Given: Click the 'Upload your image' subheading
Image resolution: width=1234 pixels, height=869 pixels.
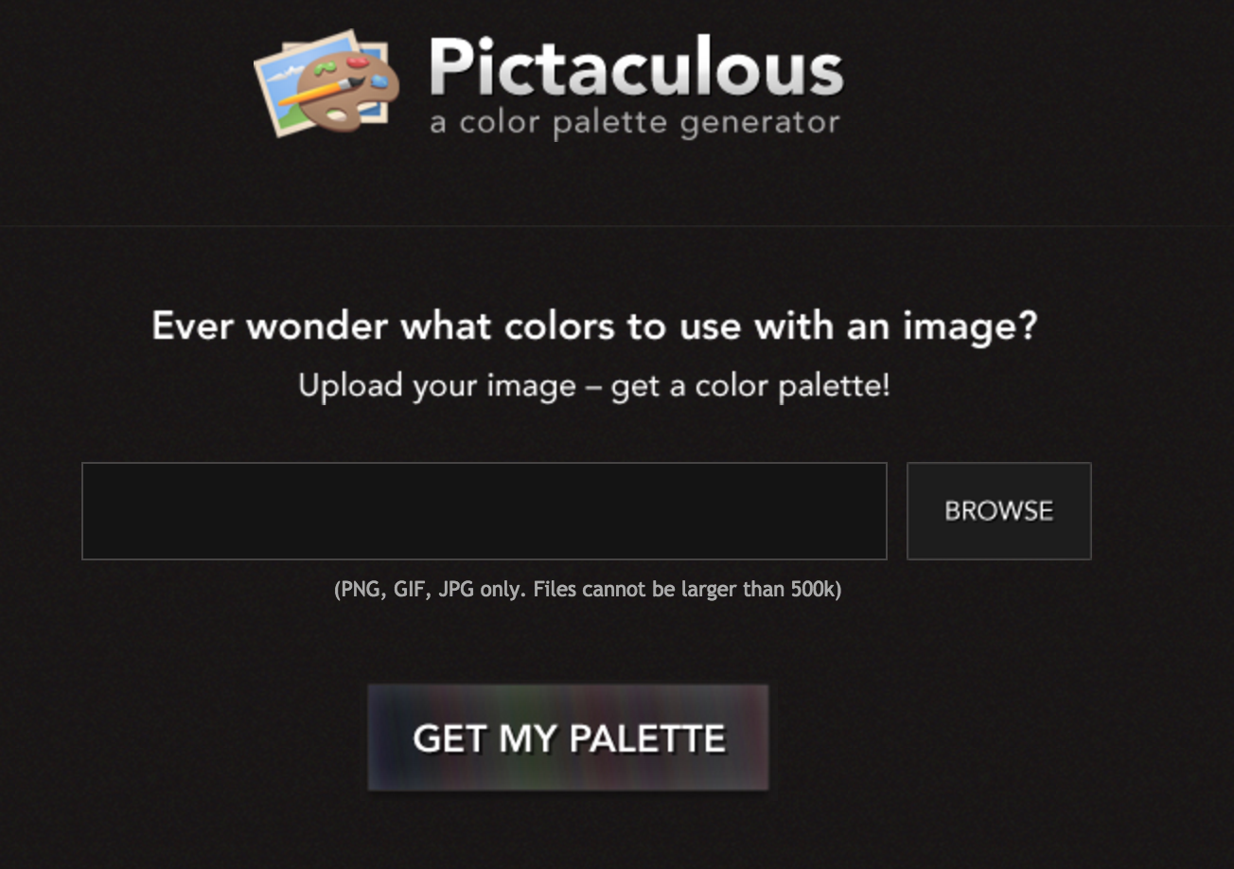Looking at the screenshot, I should (594, 386).
